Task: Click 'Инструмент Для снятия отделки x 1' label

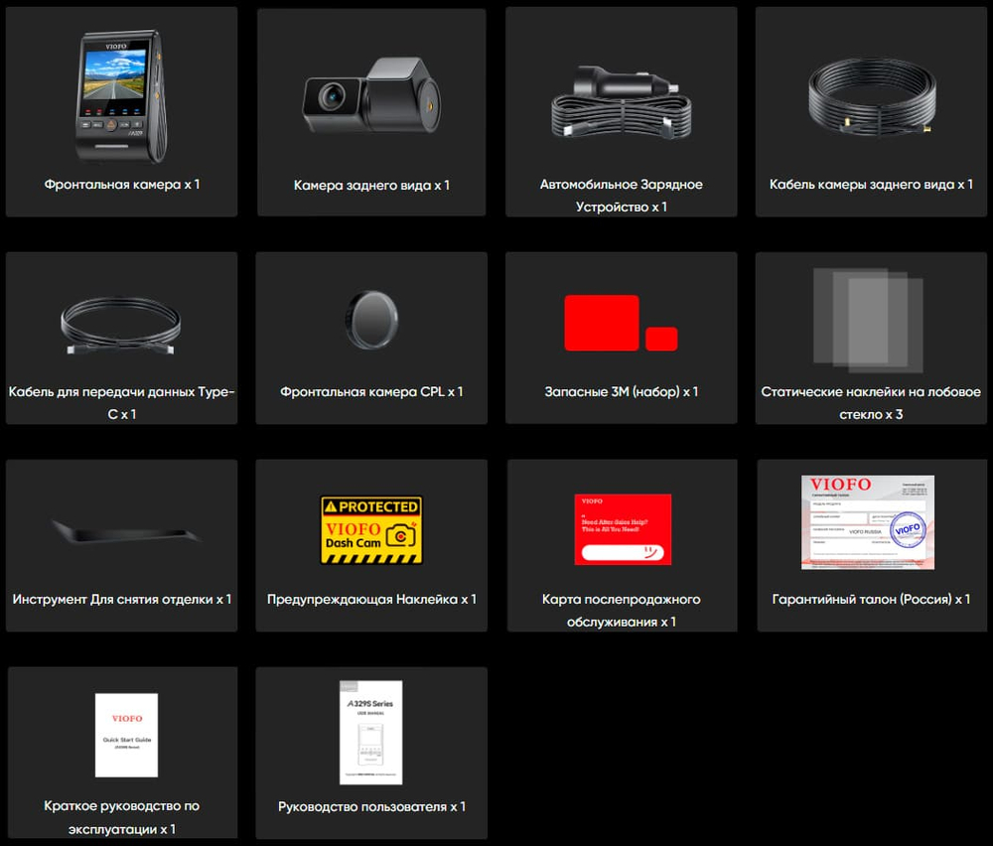Action: (x=121, y=599)
